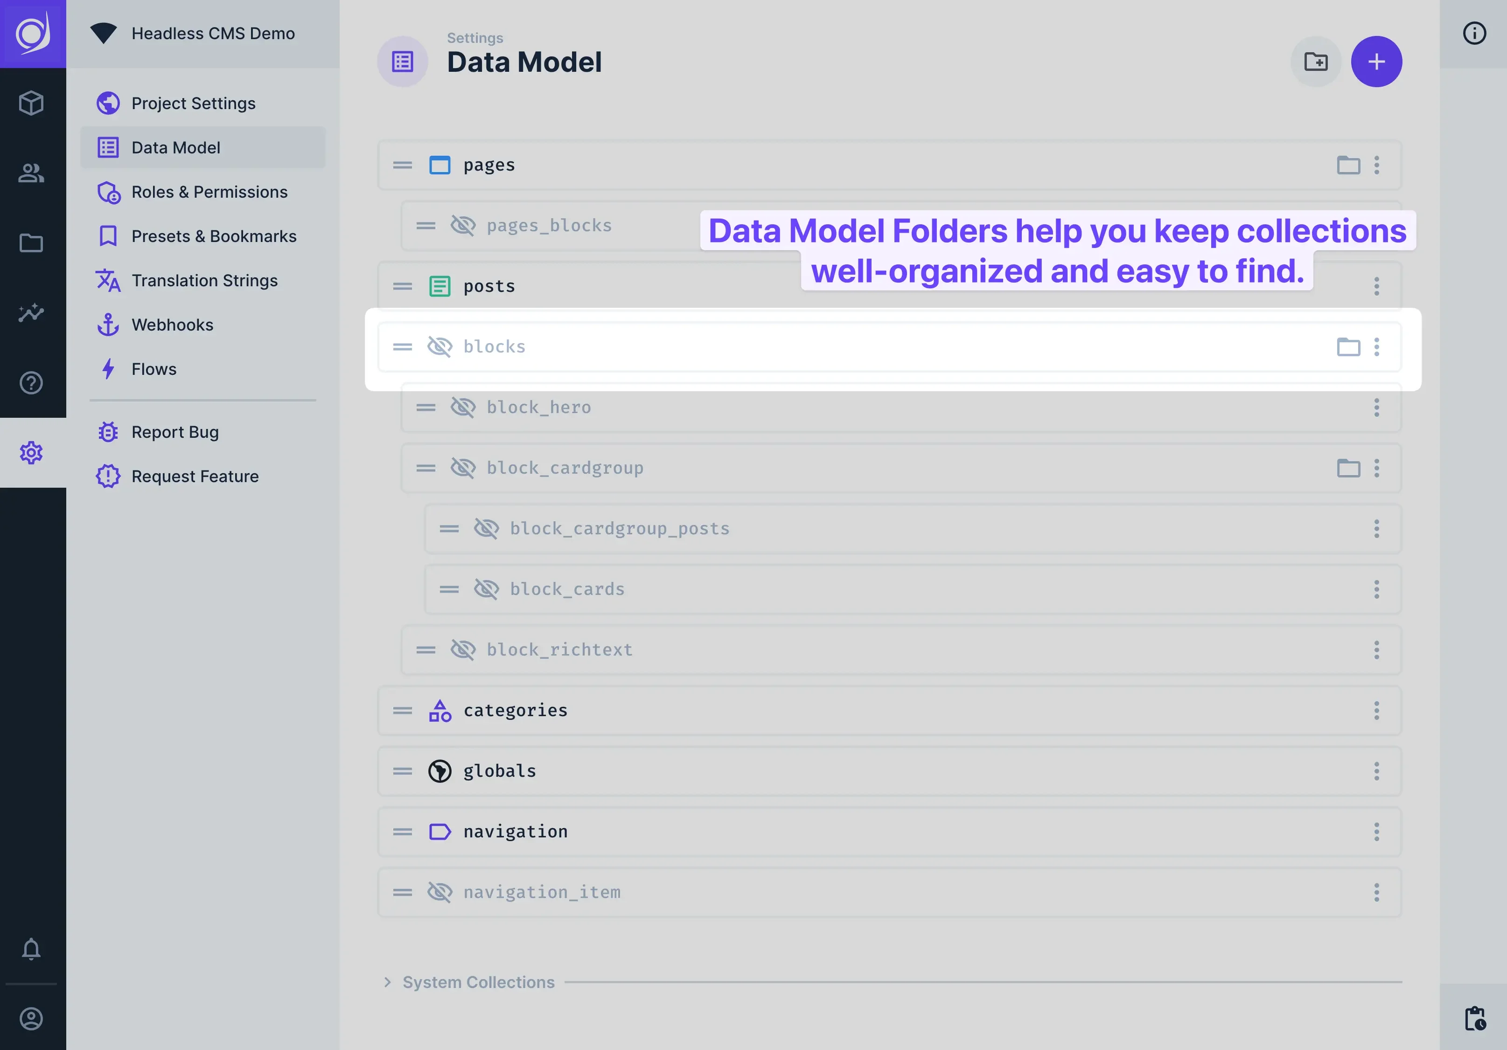The height and width of the screenshot is (1050, 1507).
Task: Open the User Directory module
Action: (x=32, y=173)
